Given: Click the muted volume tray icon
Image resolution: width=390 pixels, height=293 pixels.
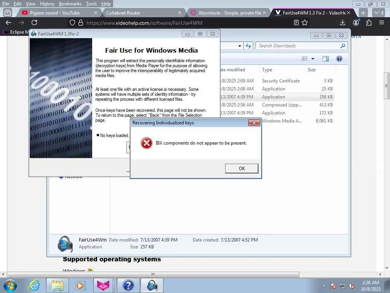Looking at the screenshot, I should (x=352, y=286).
